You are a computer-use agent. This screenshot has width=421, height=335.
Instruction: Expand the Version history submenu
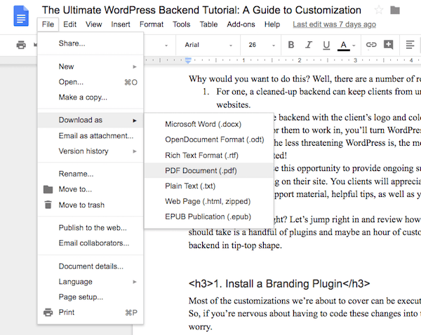click(x=91, y=151)
